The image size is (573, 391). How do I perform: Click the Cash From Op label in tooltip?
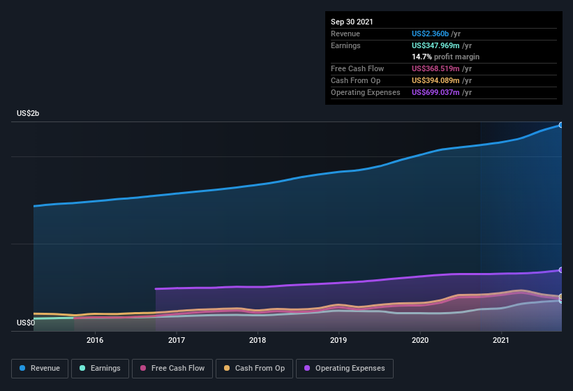point(355,80)
